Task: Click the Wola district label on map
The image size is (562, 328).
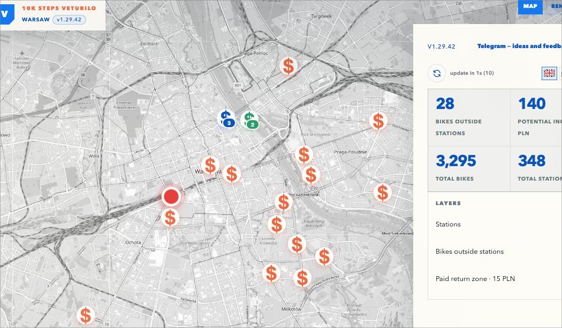Action: coord(94,156)
